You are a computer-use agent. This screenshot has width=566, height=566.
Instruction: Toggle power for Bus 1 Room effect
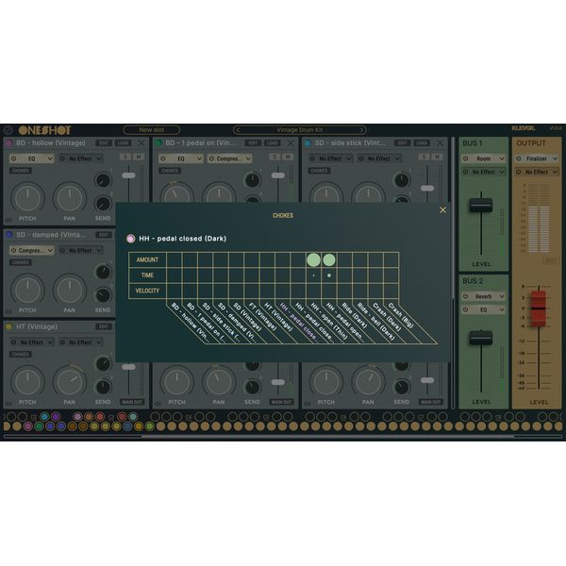tap(466, 158)
